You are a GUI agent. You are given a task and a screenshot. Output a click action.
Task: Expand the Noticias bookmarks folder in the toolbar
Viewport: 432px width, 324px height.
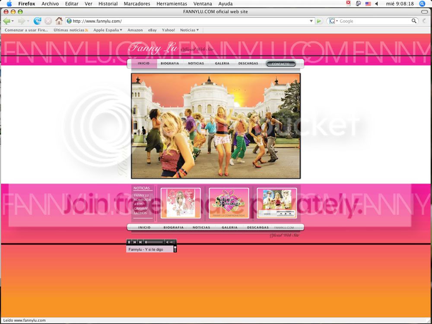point(189,30)
